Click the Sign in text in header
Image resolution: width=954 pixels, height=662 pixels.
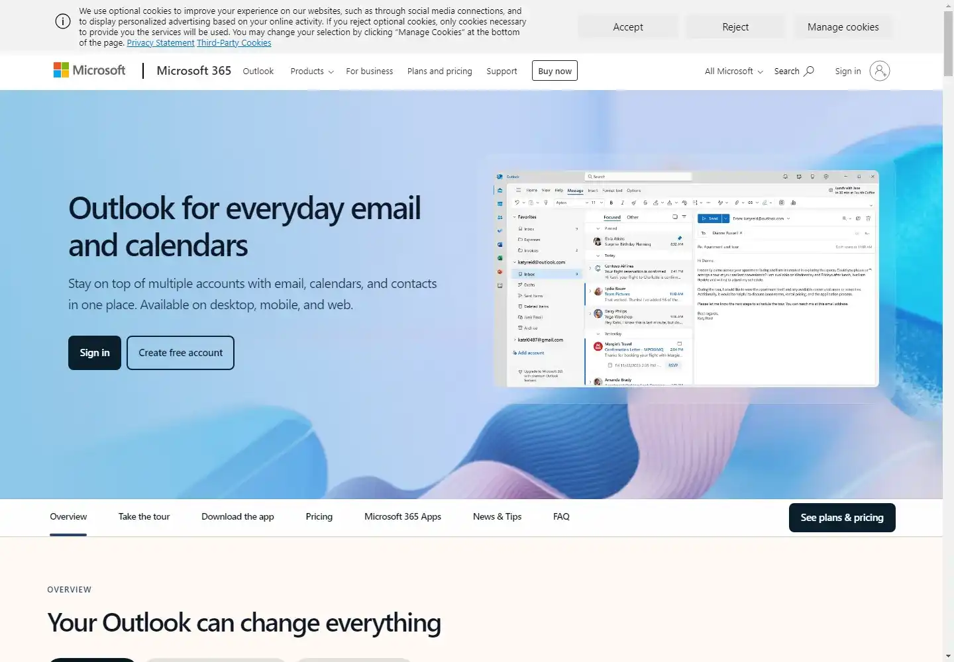[x=848, y=71]
